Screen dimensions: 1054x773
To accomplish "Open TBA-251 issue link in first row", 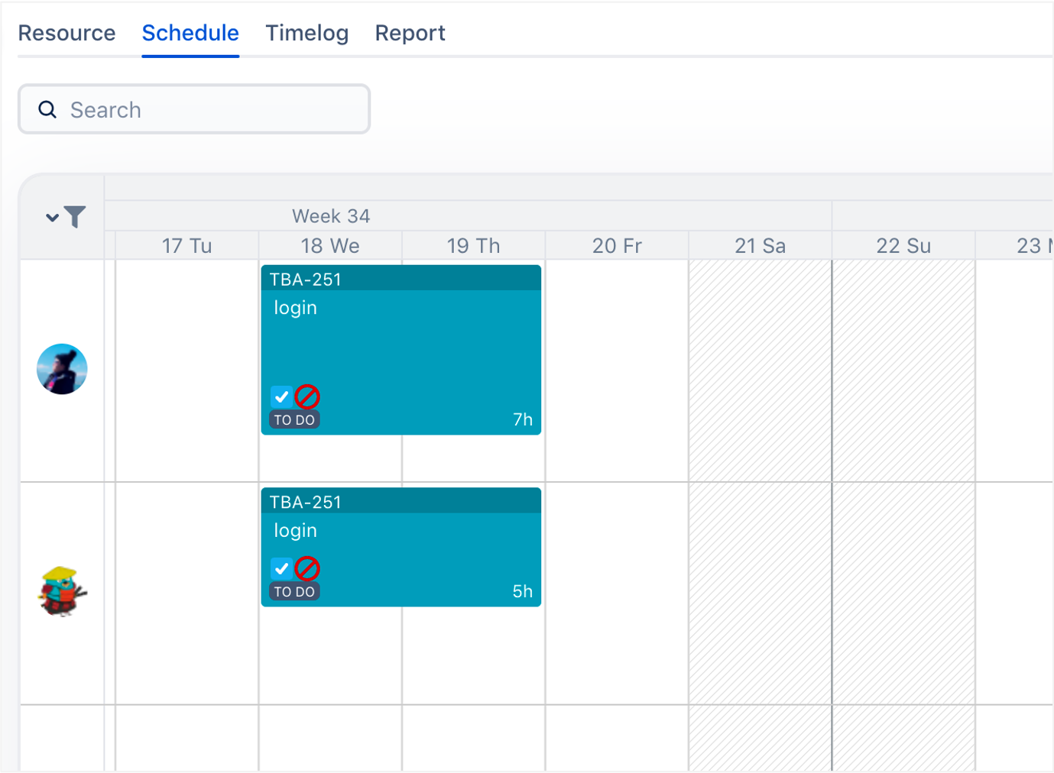I will click(305, 280).
